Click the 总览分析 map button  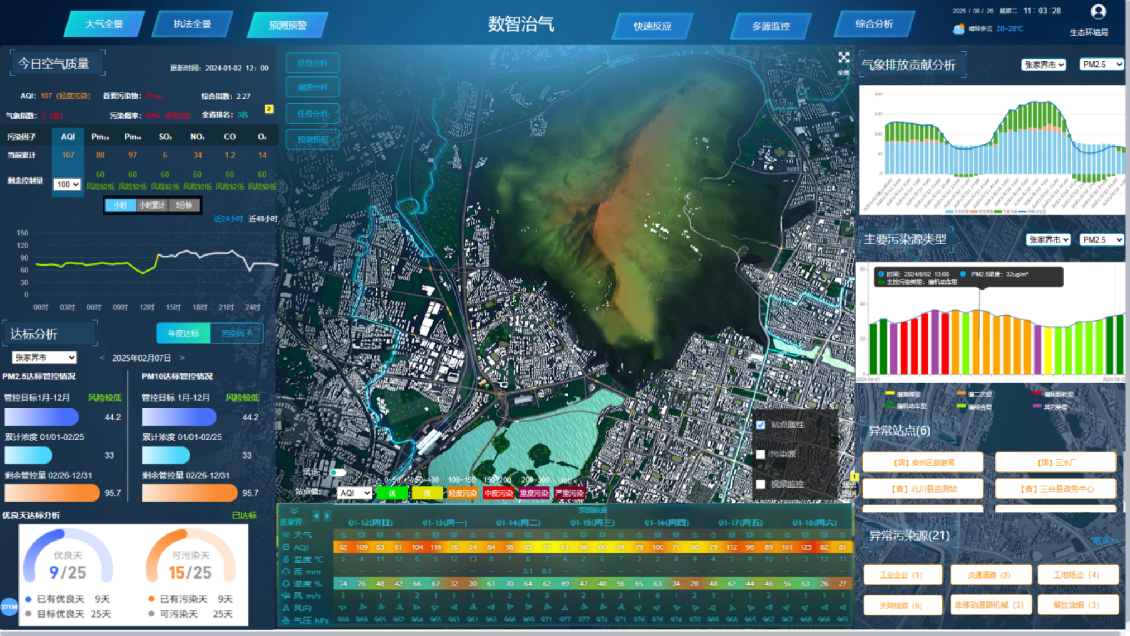(x=313, y=63)
